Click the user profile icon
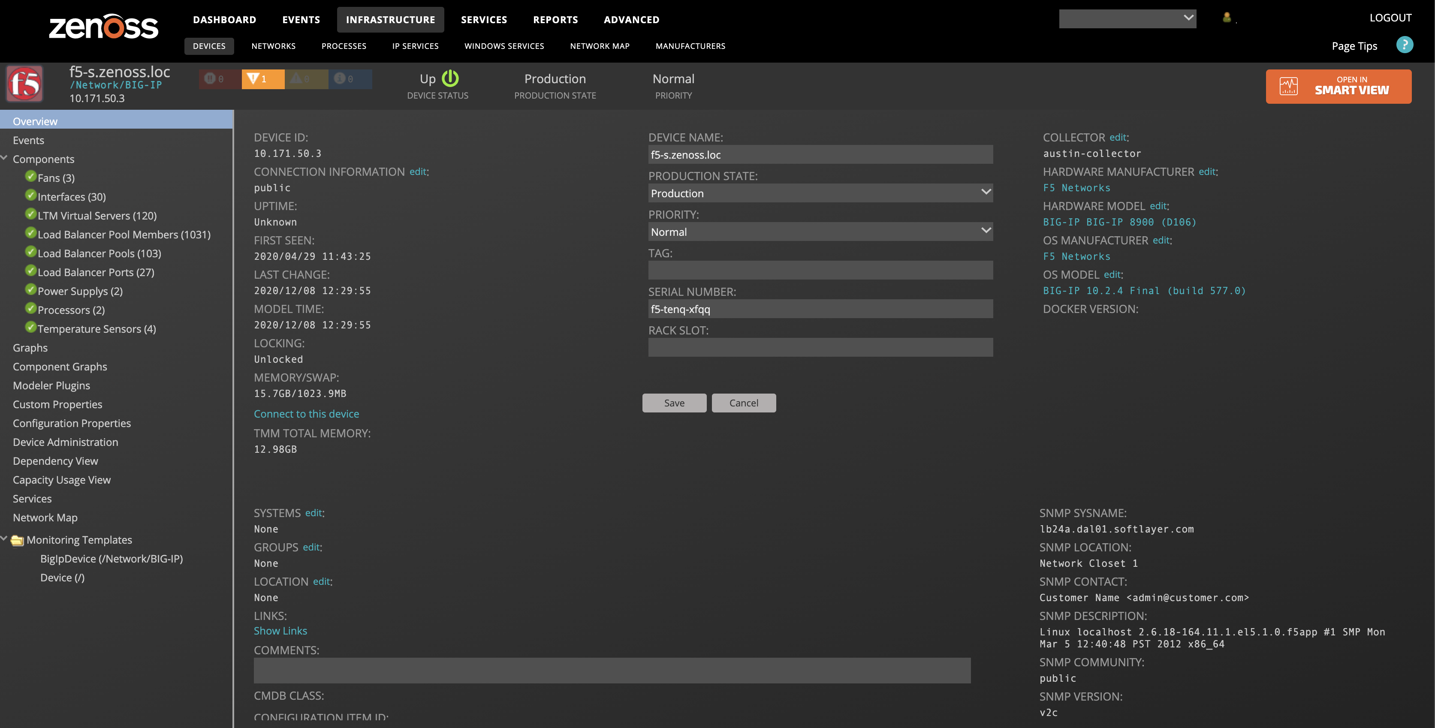The height and width of the screenshot is (728, 1435). (1227, 18)
